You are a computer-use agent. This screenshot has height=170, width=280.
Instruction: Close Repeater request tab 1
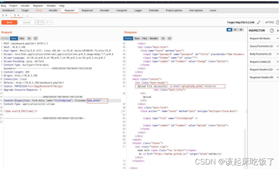pyautogui.click(x=6, y=15)
